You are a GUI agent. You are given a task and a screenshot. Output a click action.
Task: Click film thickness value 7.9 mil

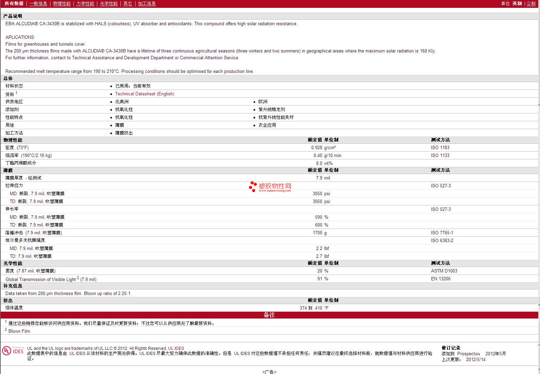coord(323,178)
